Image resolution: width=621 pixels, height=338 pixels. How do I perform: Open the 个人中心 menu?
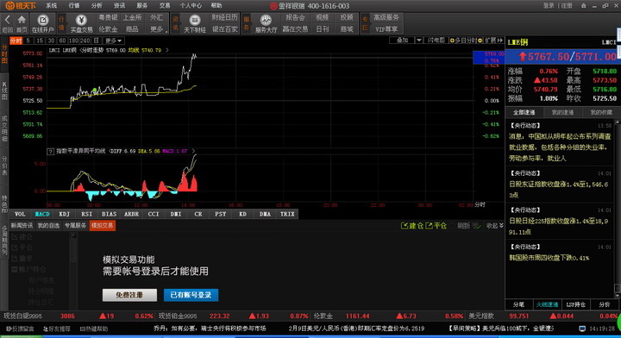tap(191, 5)
